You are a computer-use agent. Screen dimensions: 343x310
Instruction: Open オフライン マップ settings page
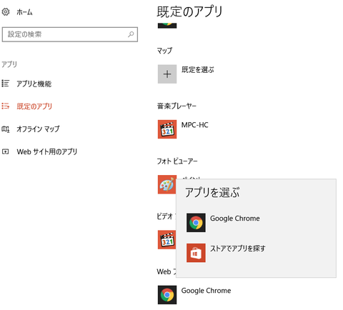click(x=38, y=129)
